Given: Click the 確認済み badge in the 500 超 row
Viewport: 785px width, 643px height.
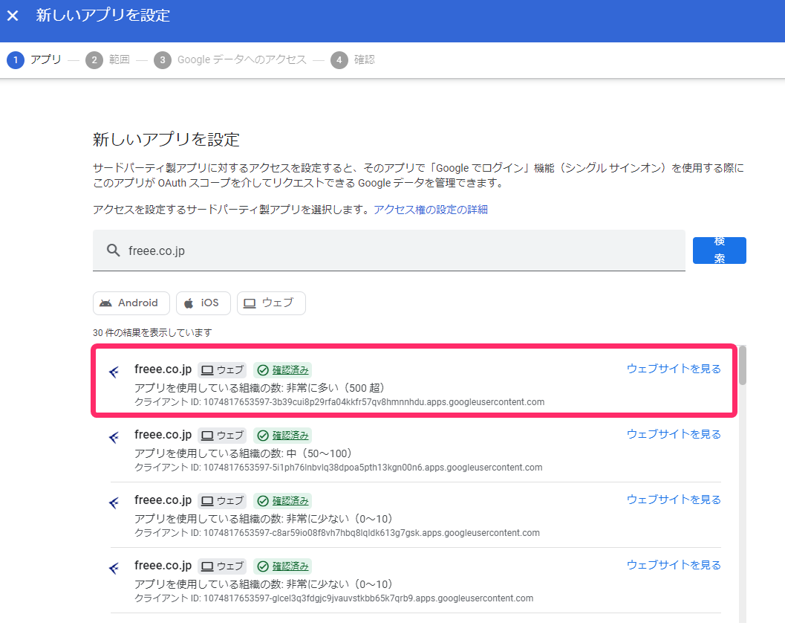Looking at the screenshot, I should click(283, 370).
